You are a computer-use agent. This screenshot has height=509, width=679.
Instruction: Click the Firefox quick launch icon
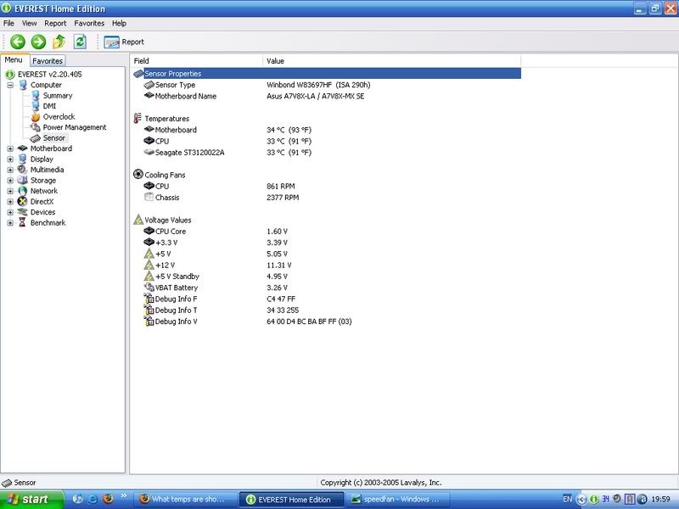coord(108,499)
